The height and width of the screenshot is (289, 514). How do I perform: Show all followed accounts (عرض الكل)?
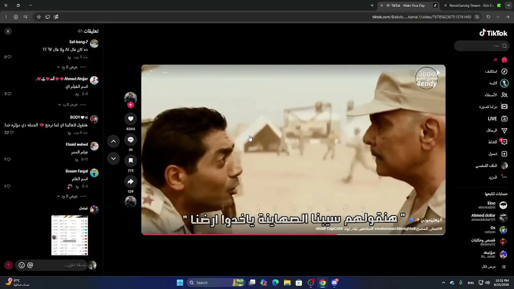pyautogui.click(x=494, y=267)
